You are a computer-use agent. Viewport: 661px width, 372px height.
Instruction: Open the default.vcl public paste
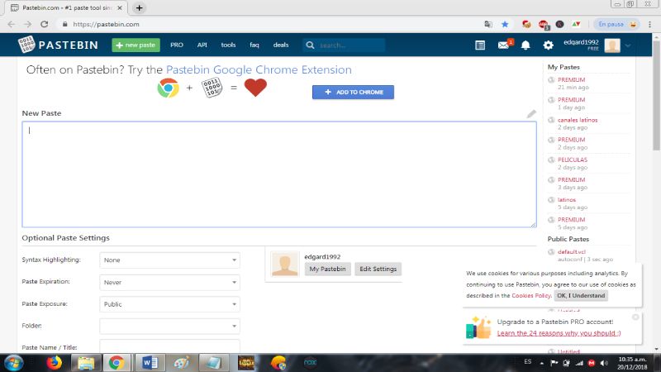coord(571,252)
